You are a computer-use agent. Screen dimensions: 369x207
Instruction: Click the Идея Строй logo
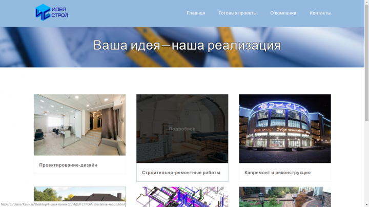pos(52,12)
